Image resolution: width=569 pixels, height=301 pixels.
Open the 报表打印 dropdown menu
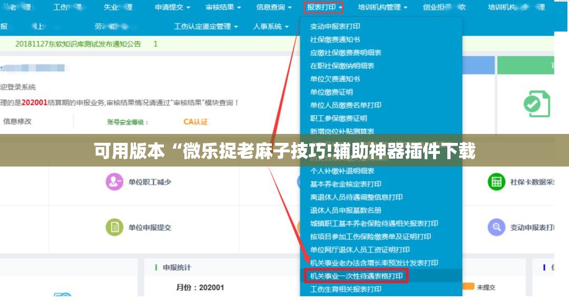[323, 7]
